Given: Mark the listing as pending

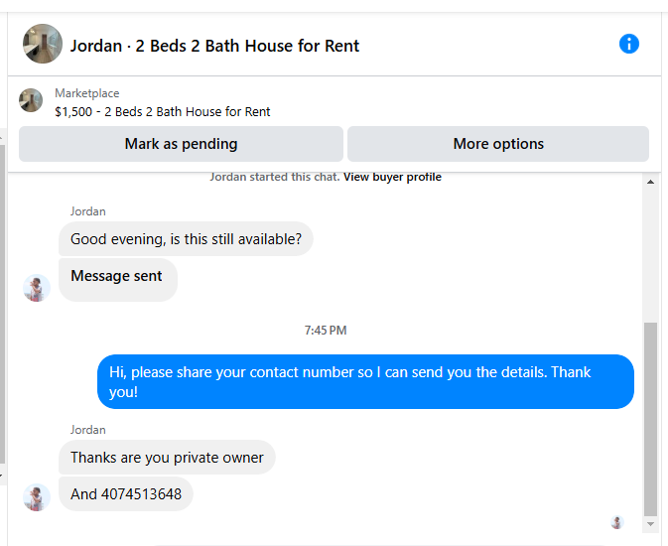Looking at the screenshot, I should pos(181,144).
